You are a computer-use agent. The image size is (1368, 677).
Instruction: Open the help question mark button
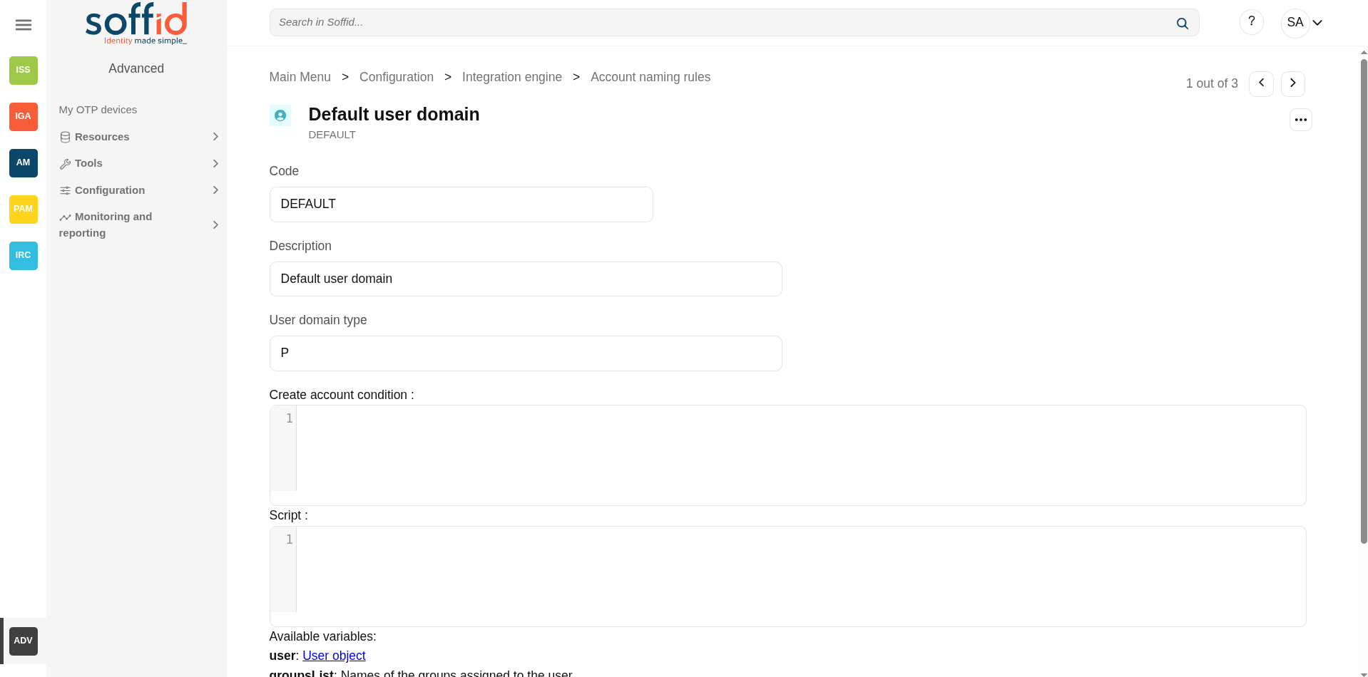pos(1252,22)
